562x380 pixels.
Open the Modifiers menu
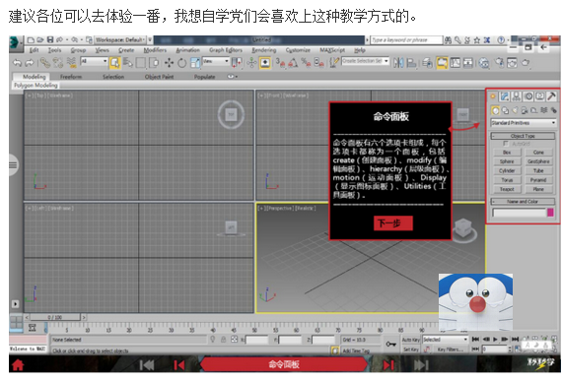click(155, 50)
